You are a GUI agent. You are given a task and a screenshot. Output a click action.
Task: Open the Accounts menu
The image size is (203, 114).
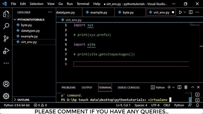[x=6, y=84]
